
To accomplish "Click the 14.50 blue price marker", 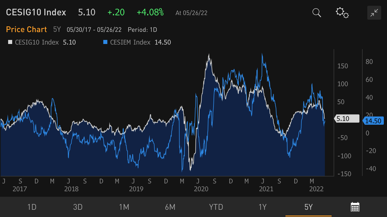I will 373,121.
